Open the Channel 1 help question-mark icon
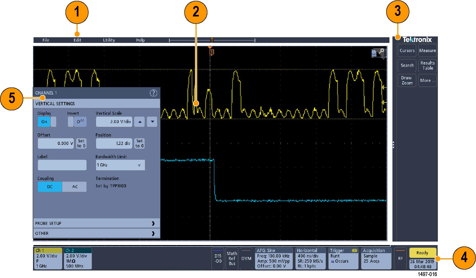Screen dimensions: 476x278 click(153, 93)
